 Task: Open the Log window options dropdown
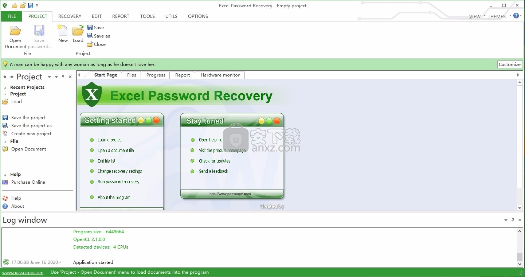pos(506,220)
